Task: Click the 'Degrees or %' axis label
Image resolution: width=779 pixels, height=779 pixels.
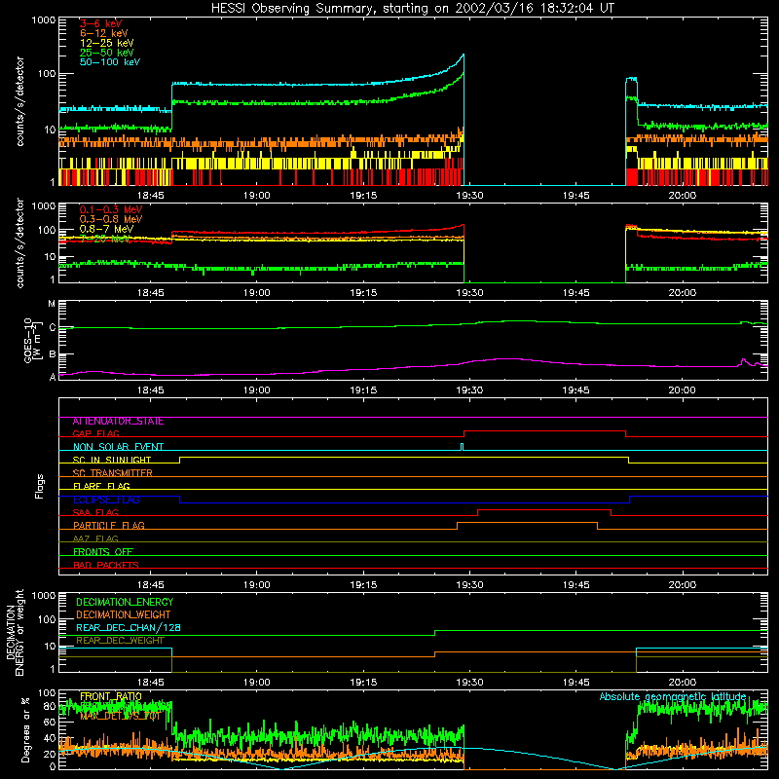Action: click(x=25, y=729)
